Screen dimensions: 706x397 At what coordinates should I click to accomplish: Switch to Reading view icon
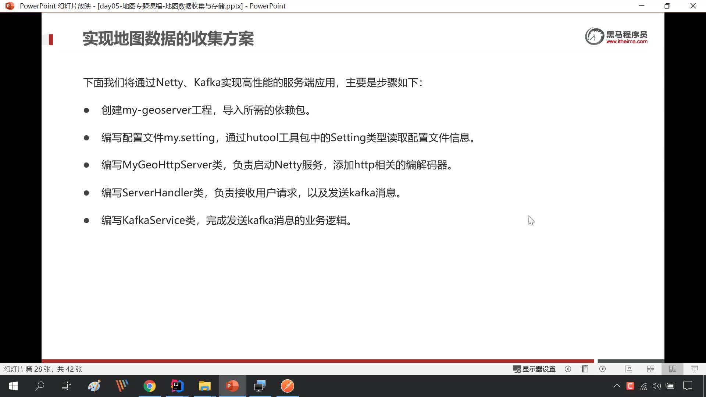[x=673, y=369]
